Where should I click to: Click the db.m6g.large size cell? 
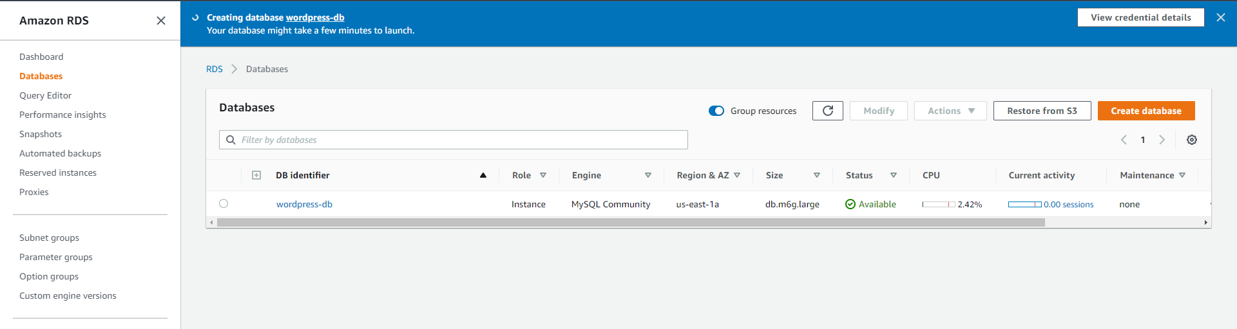pyautogui.click(x=792, y=204)
